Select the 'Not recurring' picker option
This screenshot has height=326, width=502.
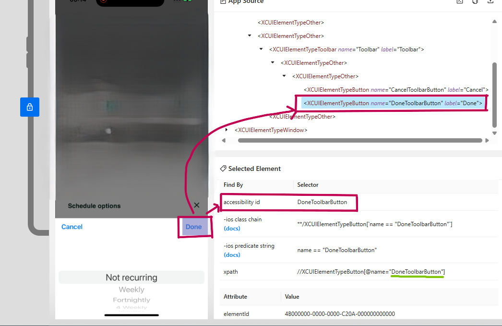point(131,278)
